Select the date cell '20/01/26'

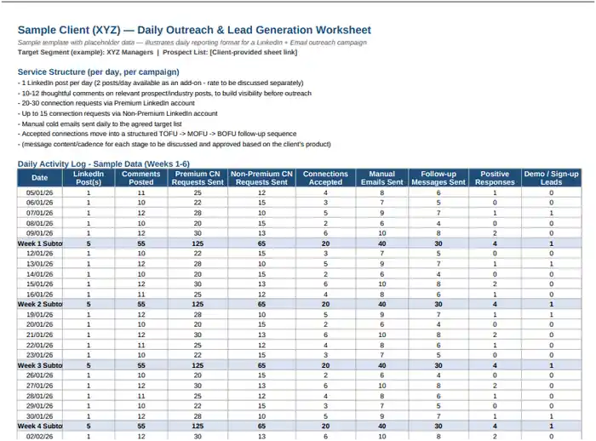(39, 324)
